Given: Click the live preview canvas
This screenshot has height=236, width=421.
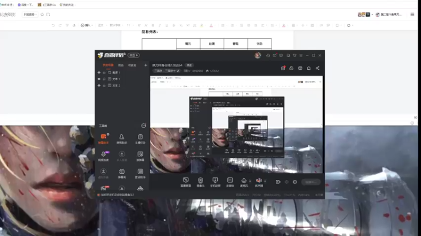Looking at the screenshot, I should 236,124.
